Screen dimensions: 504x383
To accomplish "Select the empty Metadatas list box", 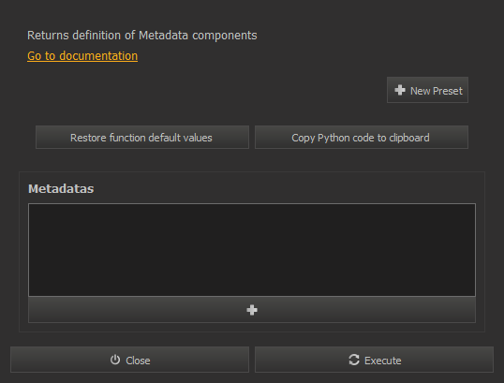I will (x=252, y=250).
